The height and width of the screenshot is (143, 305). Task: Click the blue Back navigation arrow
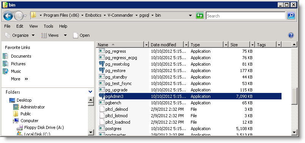(x=8, y=16)
